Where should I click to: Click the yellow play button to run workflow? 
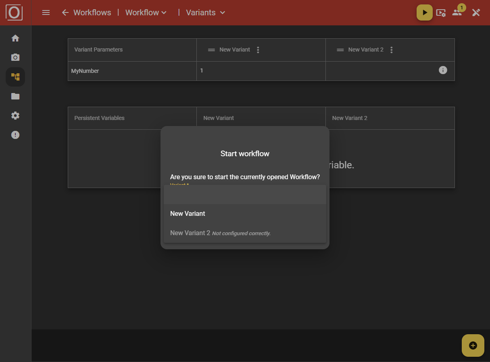click(424, 12)
